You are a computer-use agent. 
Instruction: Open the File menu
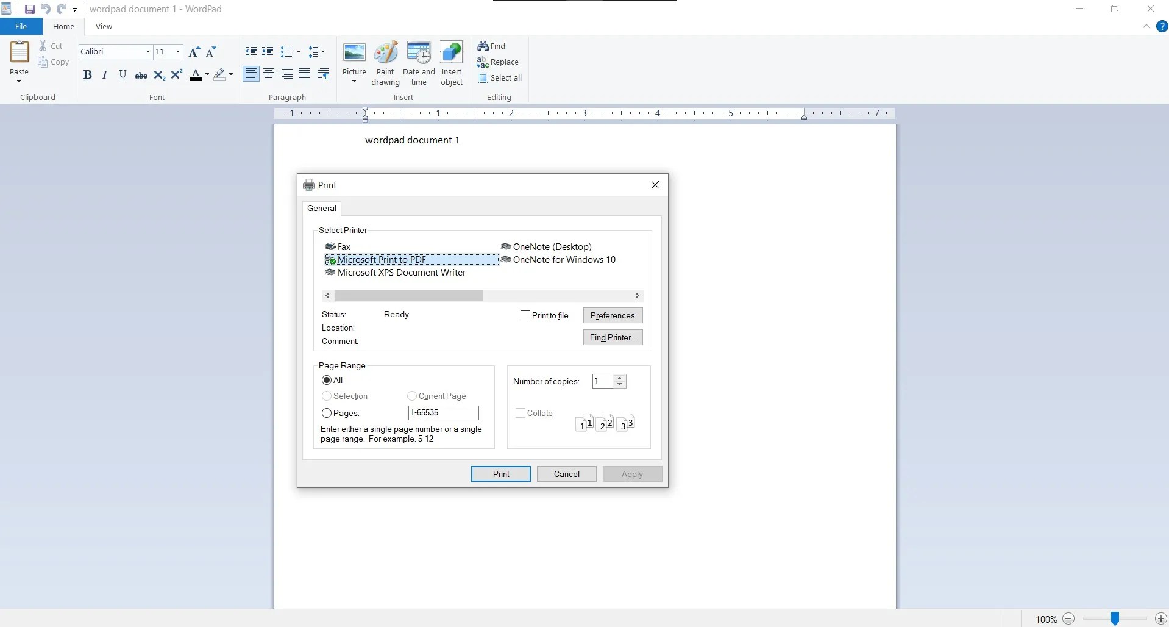(x=21, y=26)
